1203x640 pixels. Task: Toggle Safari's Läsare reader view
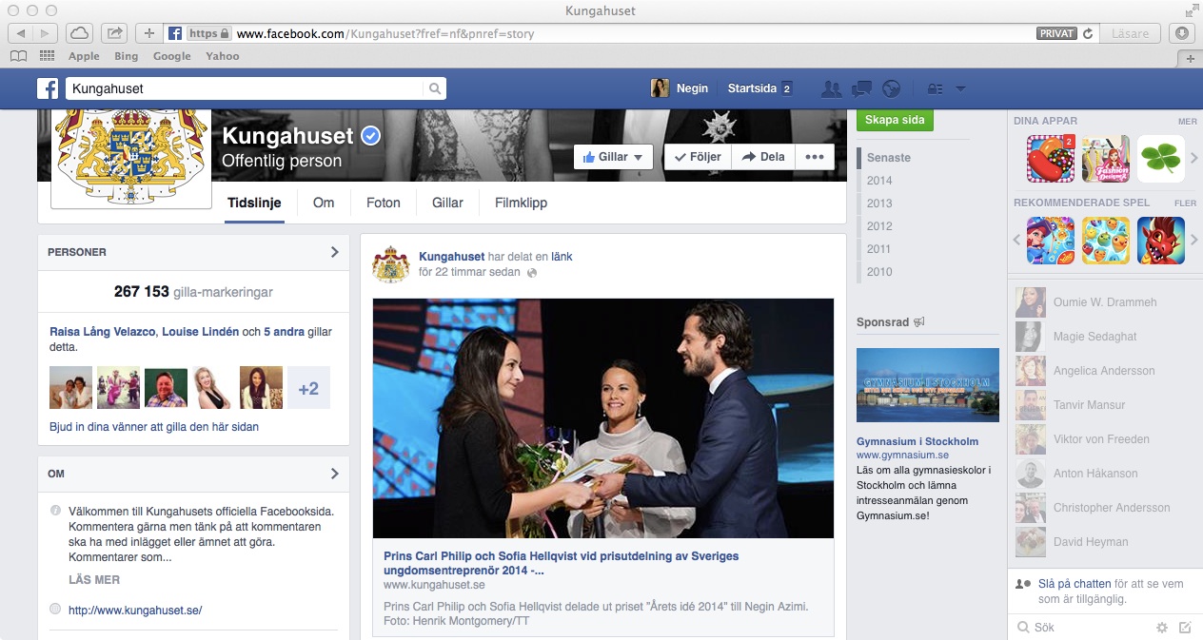(1130, 33)
